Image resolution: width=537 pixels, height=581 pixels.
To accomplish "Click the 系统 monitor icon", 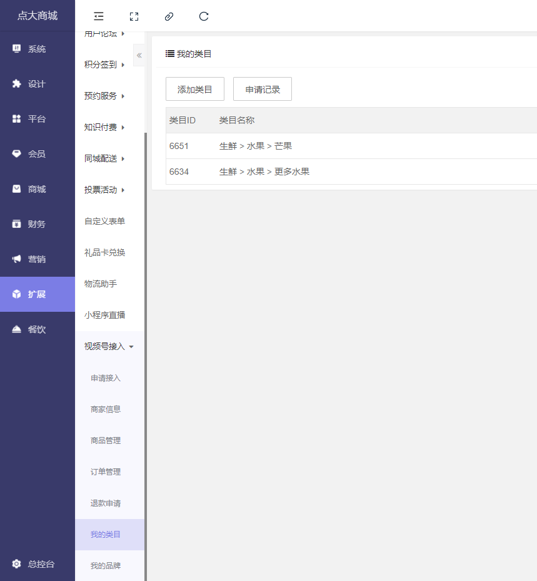I will click(16, 49).
